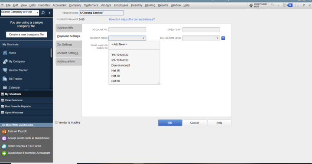Open the Customers menu

(x=91, y=5)
